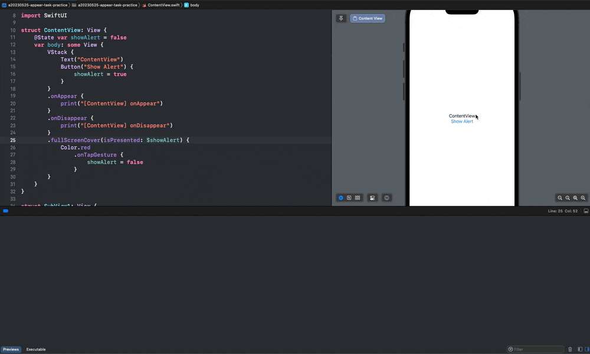Select the Content View preview chip
The width and height of the screenshot is (590, 354).
tap(368, 18)
